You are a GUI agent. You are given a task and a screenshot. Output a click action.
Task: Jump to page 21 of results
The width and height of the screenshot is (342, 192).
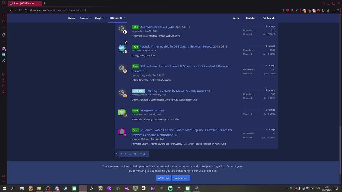pos(135,154)
